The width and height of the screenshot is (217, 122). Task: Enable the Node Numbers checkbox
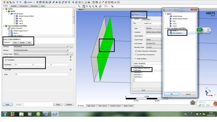[x=136, y=58]
